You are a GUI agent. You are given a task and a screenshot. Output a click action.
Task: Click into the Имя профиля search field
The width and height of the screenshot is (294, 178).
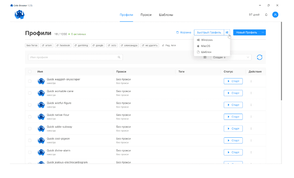(x=72, y=57)
